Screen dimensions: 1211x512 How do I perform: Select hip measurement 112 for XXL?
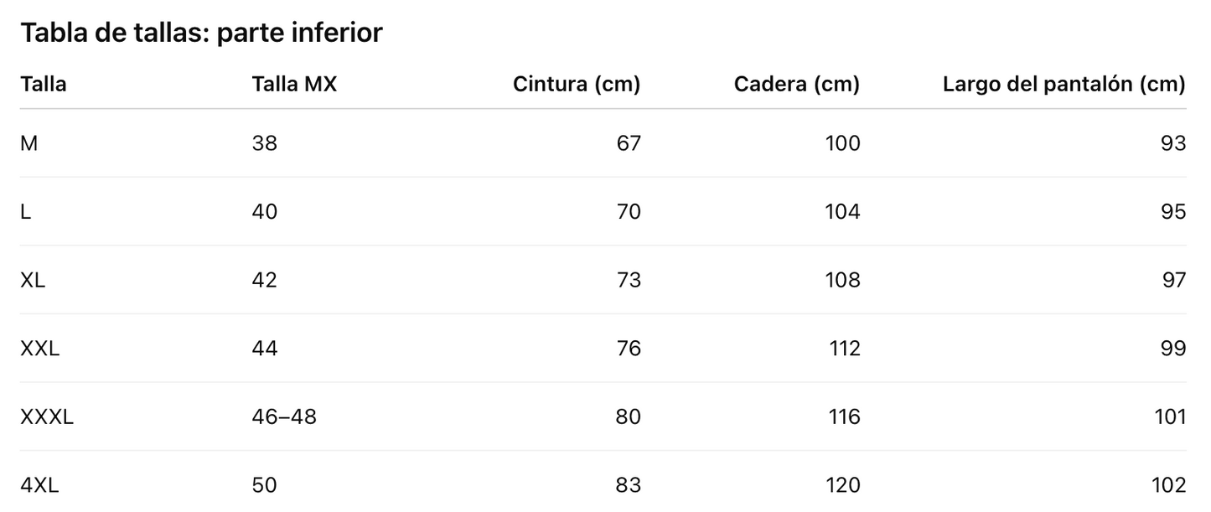pos(845,349)
